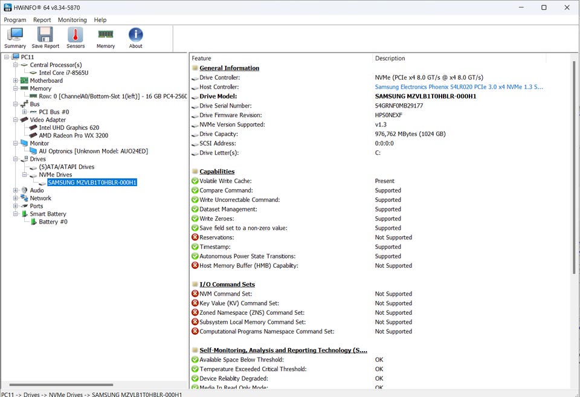
Task: Click the Drive Capacity value 976,762 MBytes
Action: (410, 134)
